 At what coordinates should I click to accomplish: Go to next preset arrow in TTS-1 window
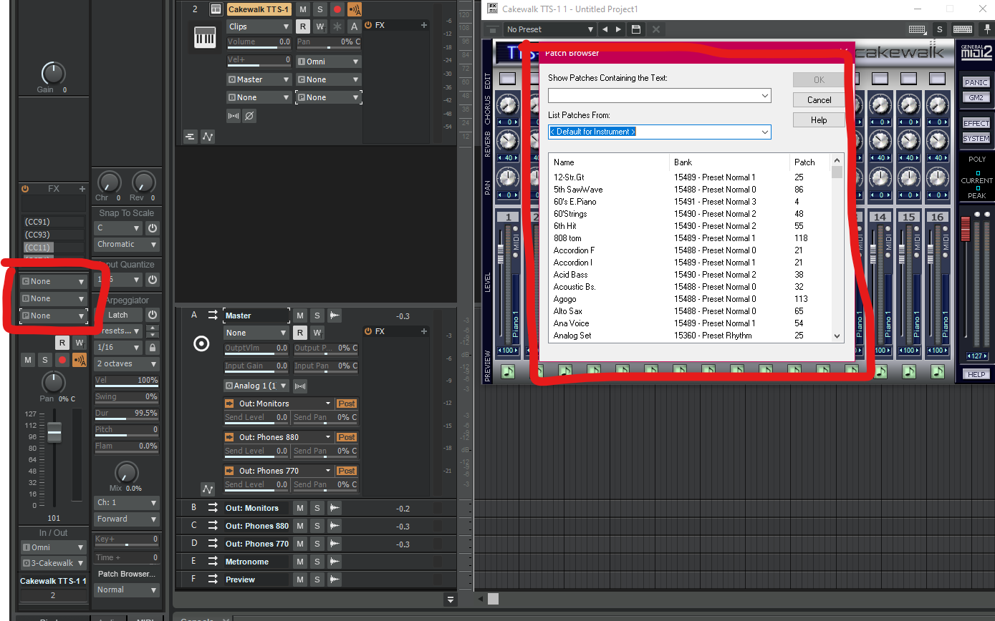pos(618,29)
